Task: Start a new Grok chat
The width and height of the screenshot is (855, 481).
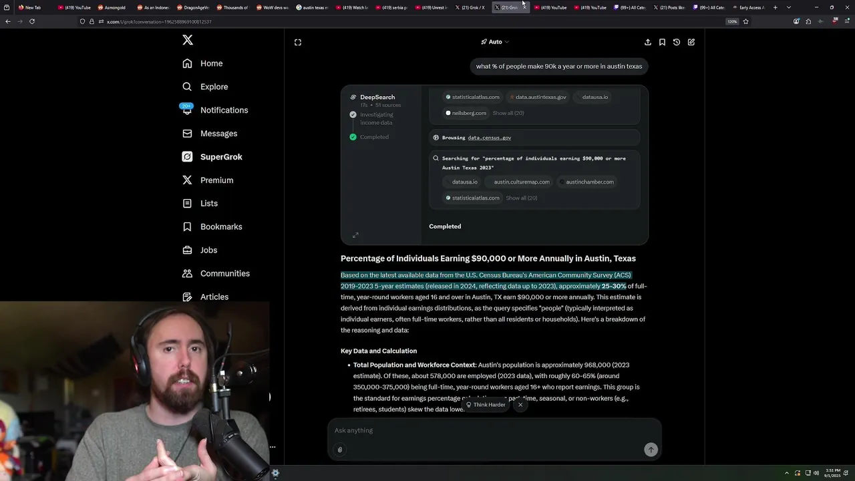Action: click(x=691, y=42)
